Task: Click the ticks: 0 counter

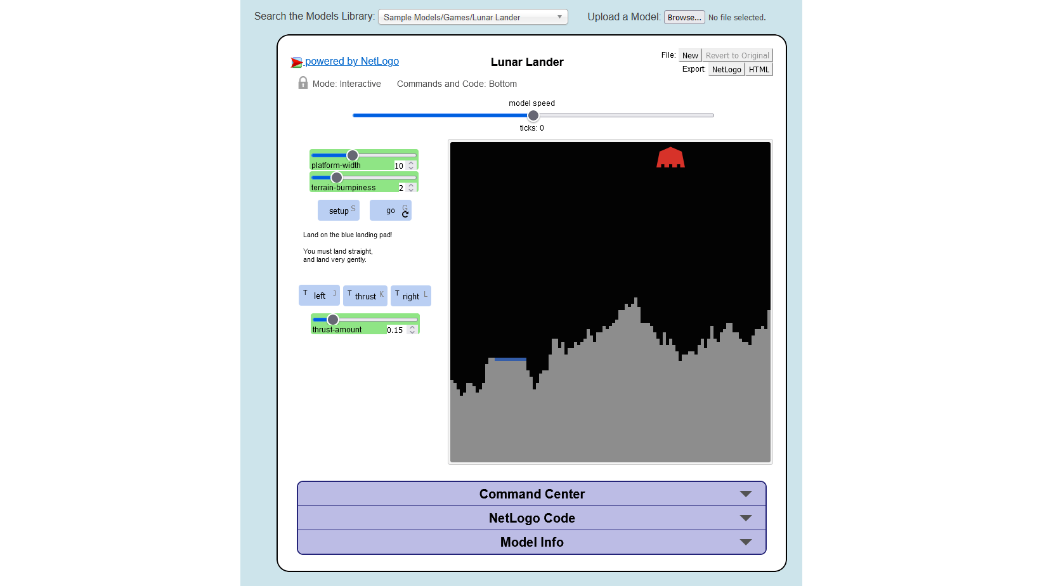Action: click(x=532, y=128)
